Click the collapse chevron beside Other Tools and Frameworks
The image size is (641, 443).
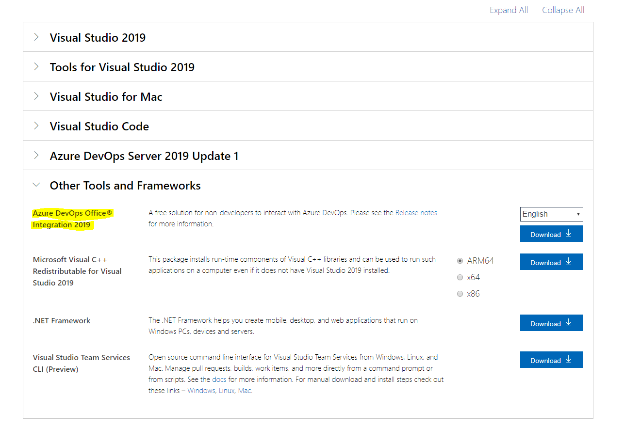(36, 185)
